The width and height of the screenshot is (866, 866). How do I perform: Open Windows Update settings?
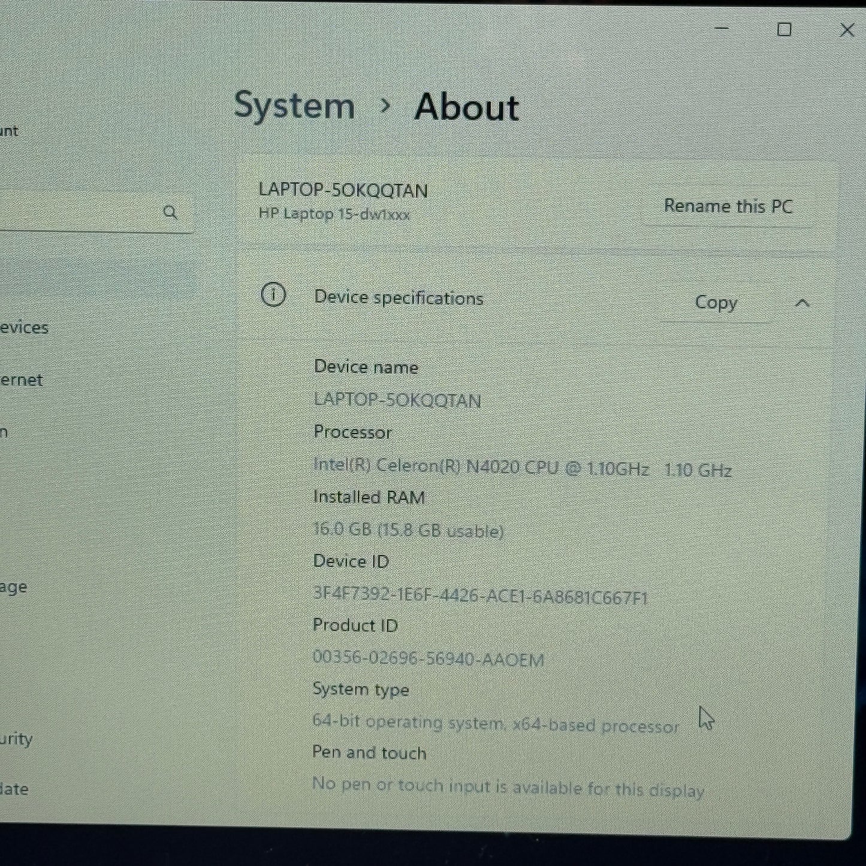[15, 789]
